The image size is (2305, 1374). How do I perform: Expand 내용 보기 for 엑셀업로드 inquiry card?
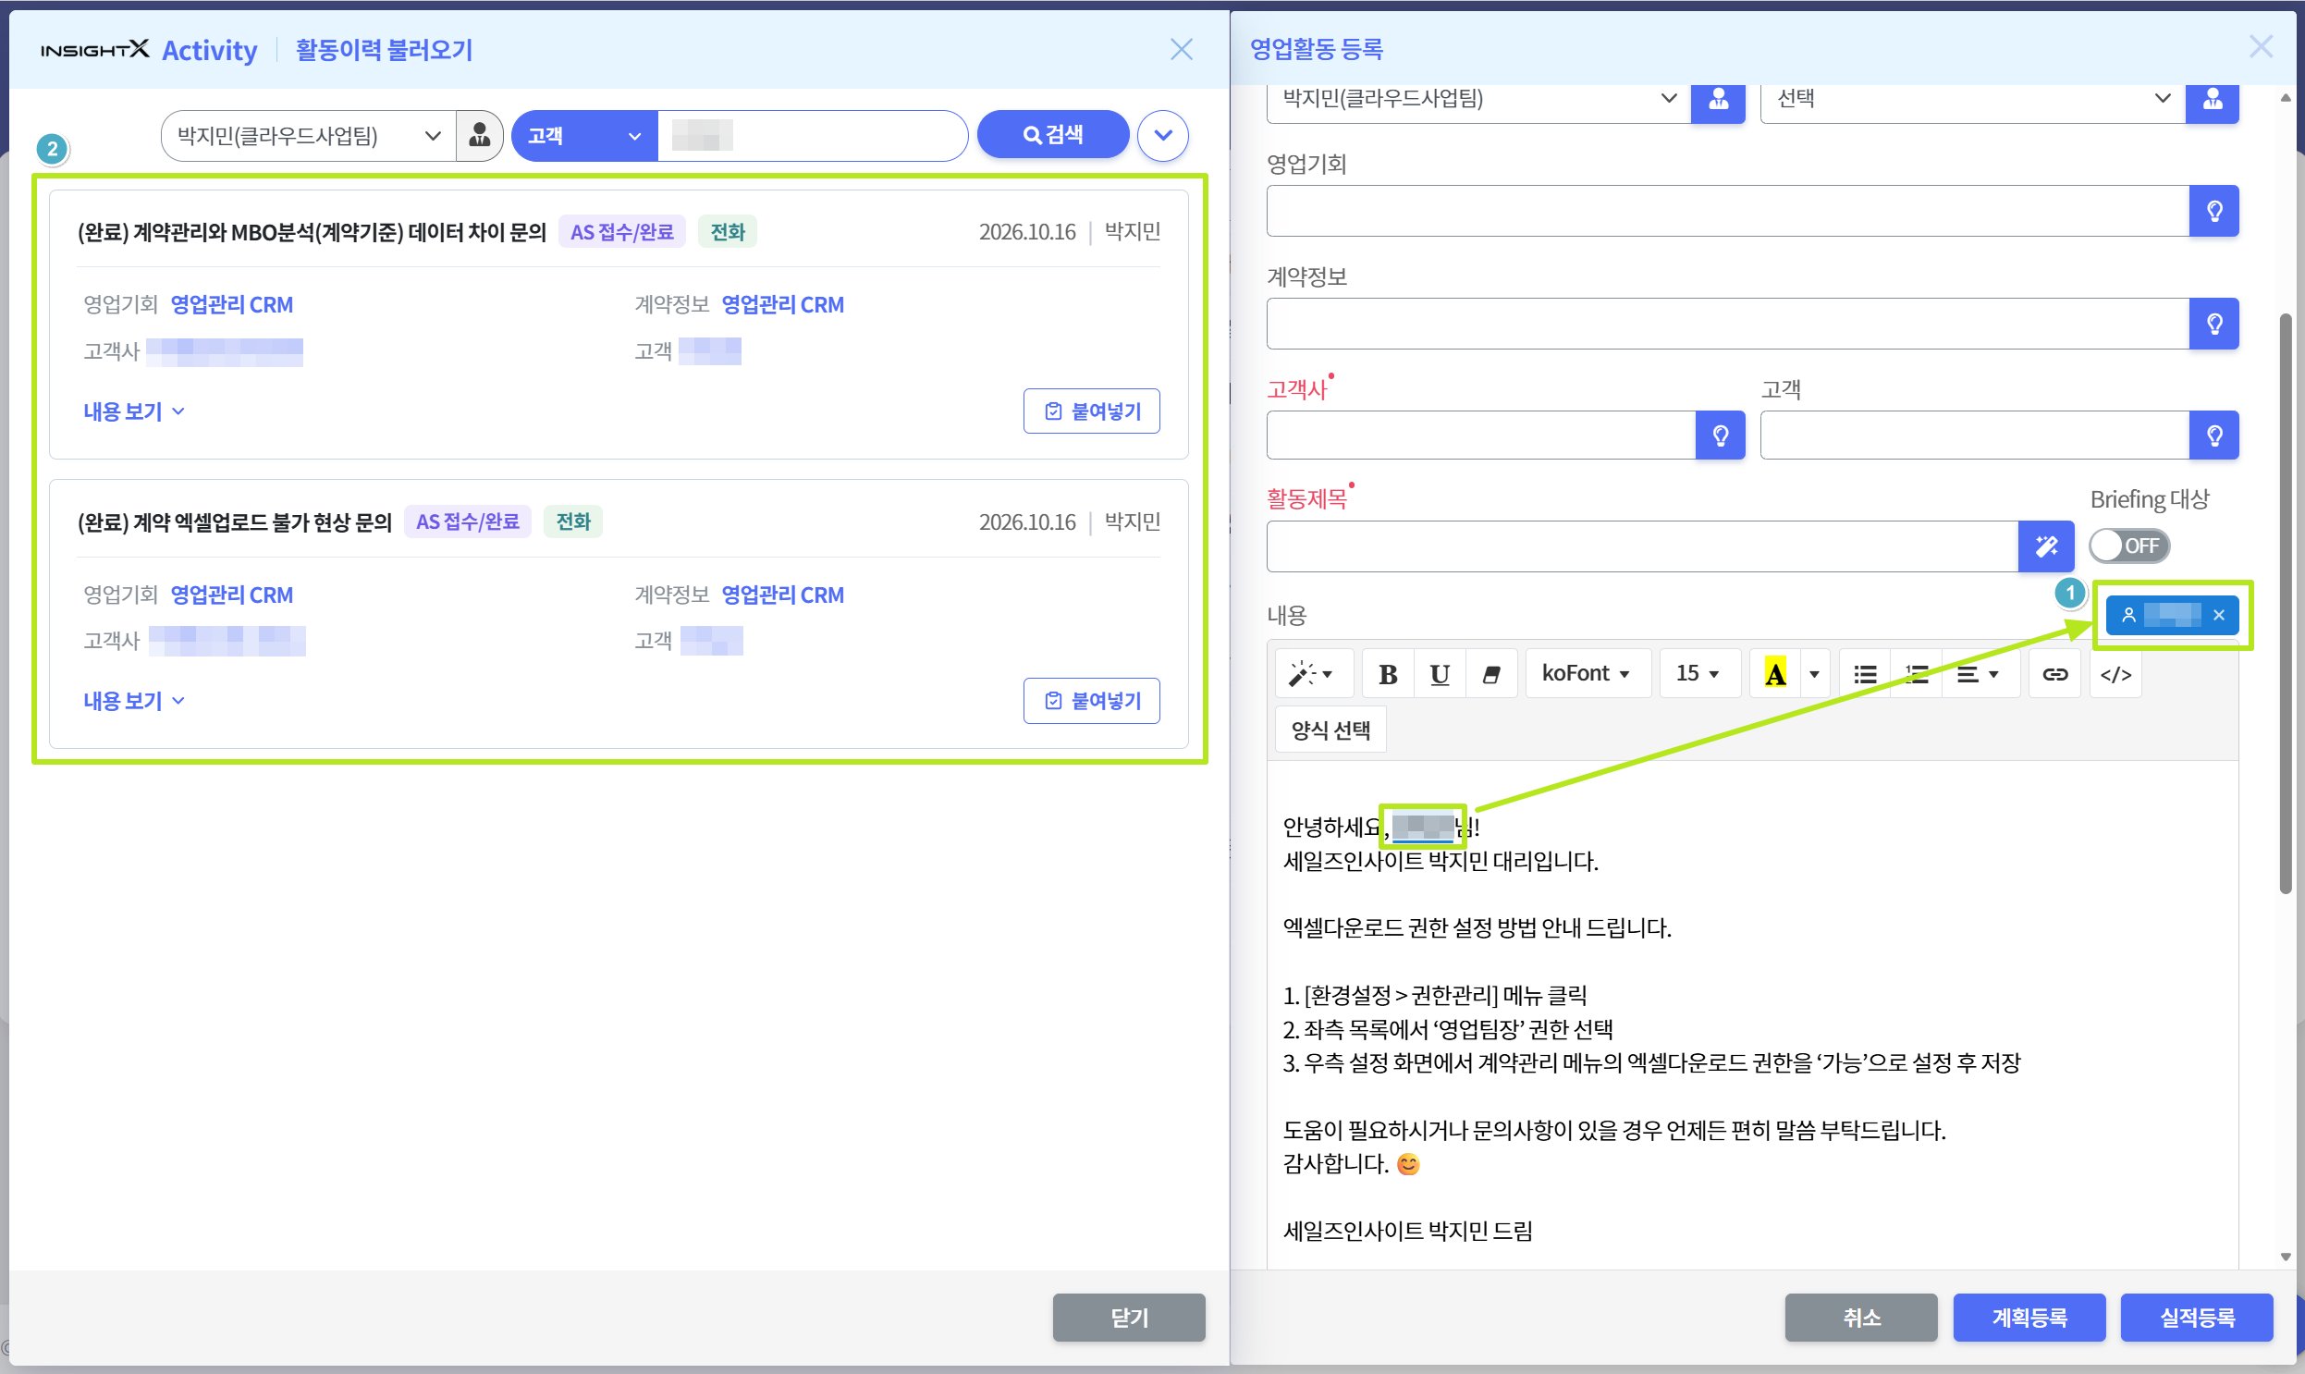coord(134,701)
